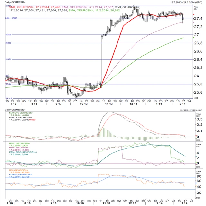Click the 27,4 price axis value
This screenshot has height=206, width=206.
pos(198,19)
